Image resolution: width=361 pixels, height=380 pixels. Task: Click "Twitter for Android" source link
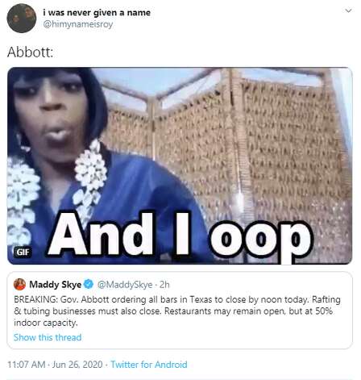pos(149,365)
